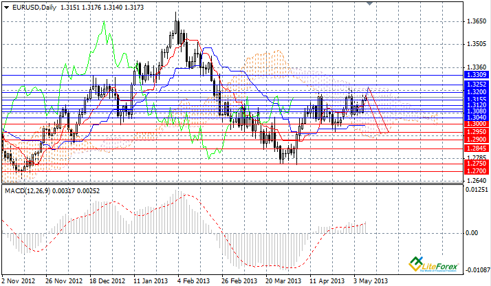Click the 2 Nov 2012 date label
This screenshot has height=286, width=491.
tap(18, 281)
